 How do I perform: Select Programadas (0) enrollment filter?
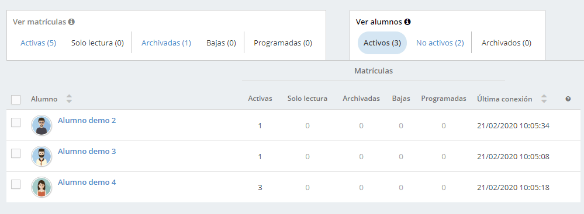[x=283, y=43]
